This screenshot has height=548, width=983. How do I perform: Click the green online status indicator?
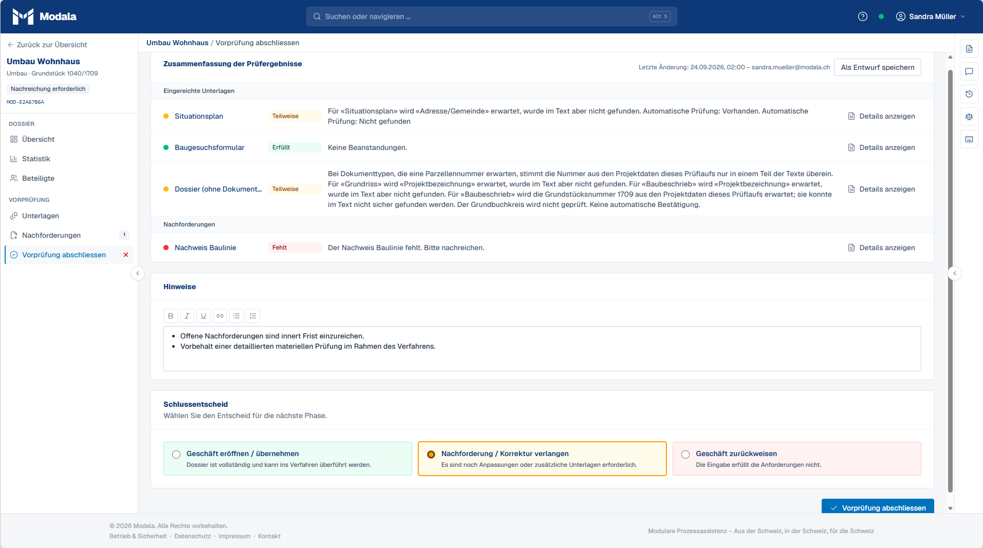pyautogui.click(x=881, y=16)
